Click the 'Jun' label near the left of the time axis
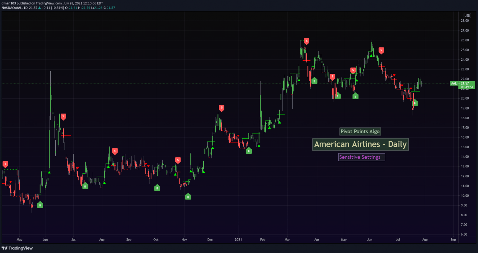This screenshot has width=478, height=253. pos(45,240)
